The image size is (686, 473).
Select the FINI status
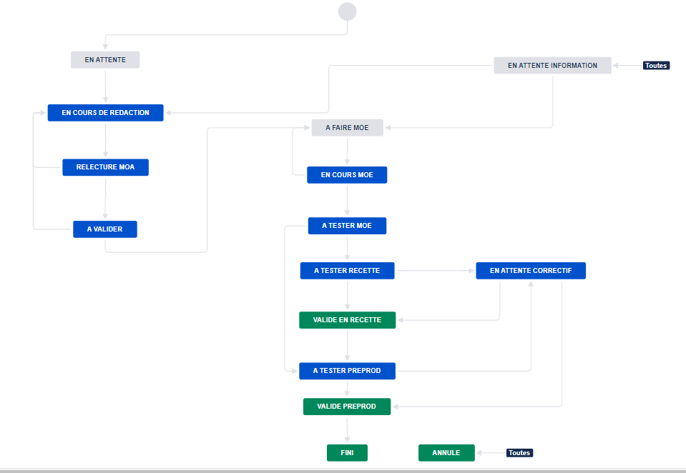point(348,453)
